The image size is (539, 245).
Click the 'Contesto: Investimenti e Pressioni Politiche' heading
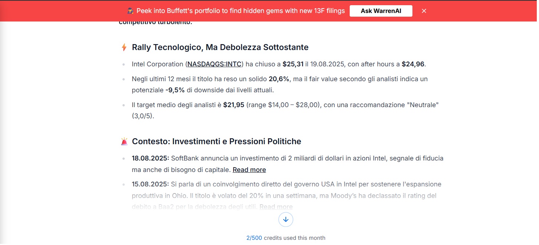point(216,141)
